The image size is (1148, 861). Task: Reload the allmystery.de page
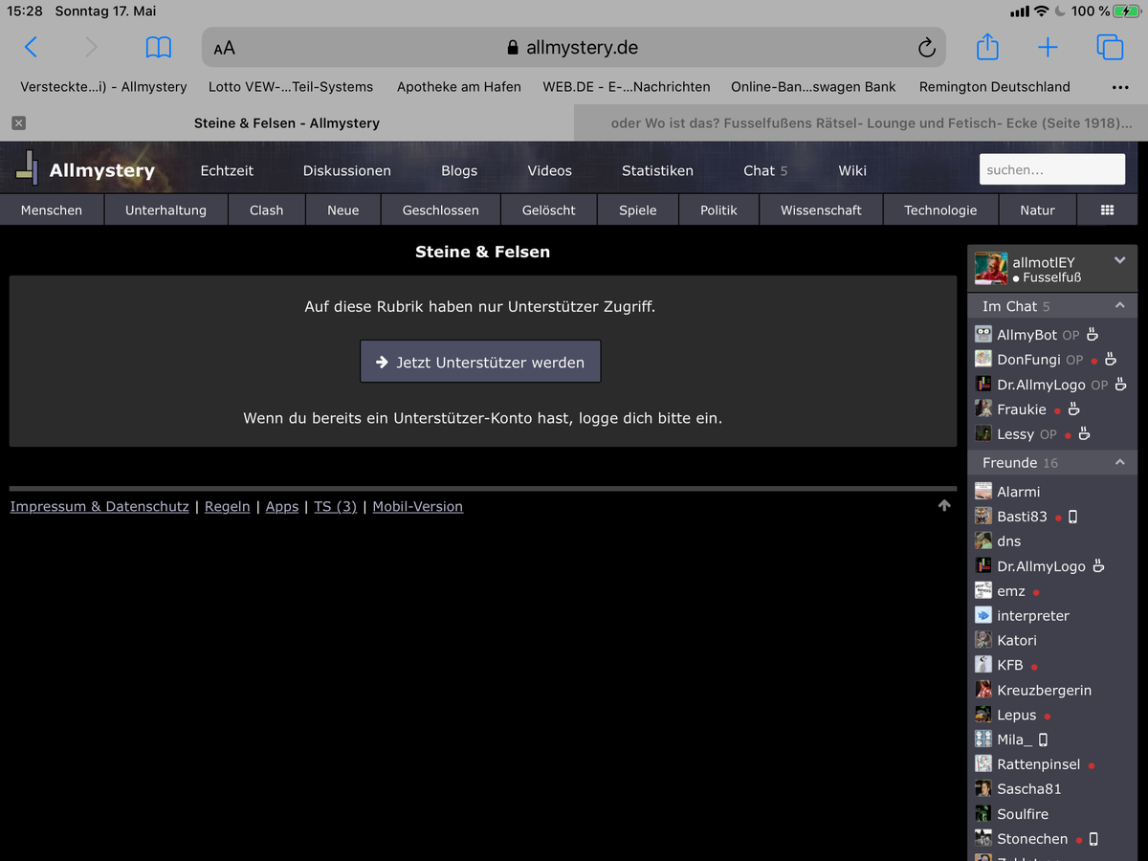click(x=925, y=48)
